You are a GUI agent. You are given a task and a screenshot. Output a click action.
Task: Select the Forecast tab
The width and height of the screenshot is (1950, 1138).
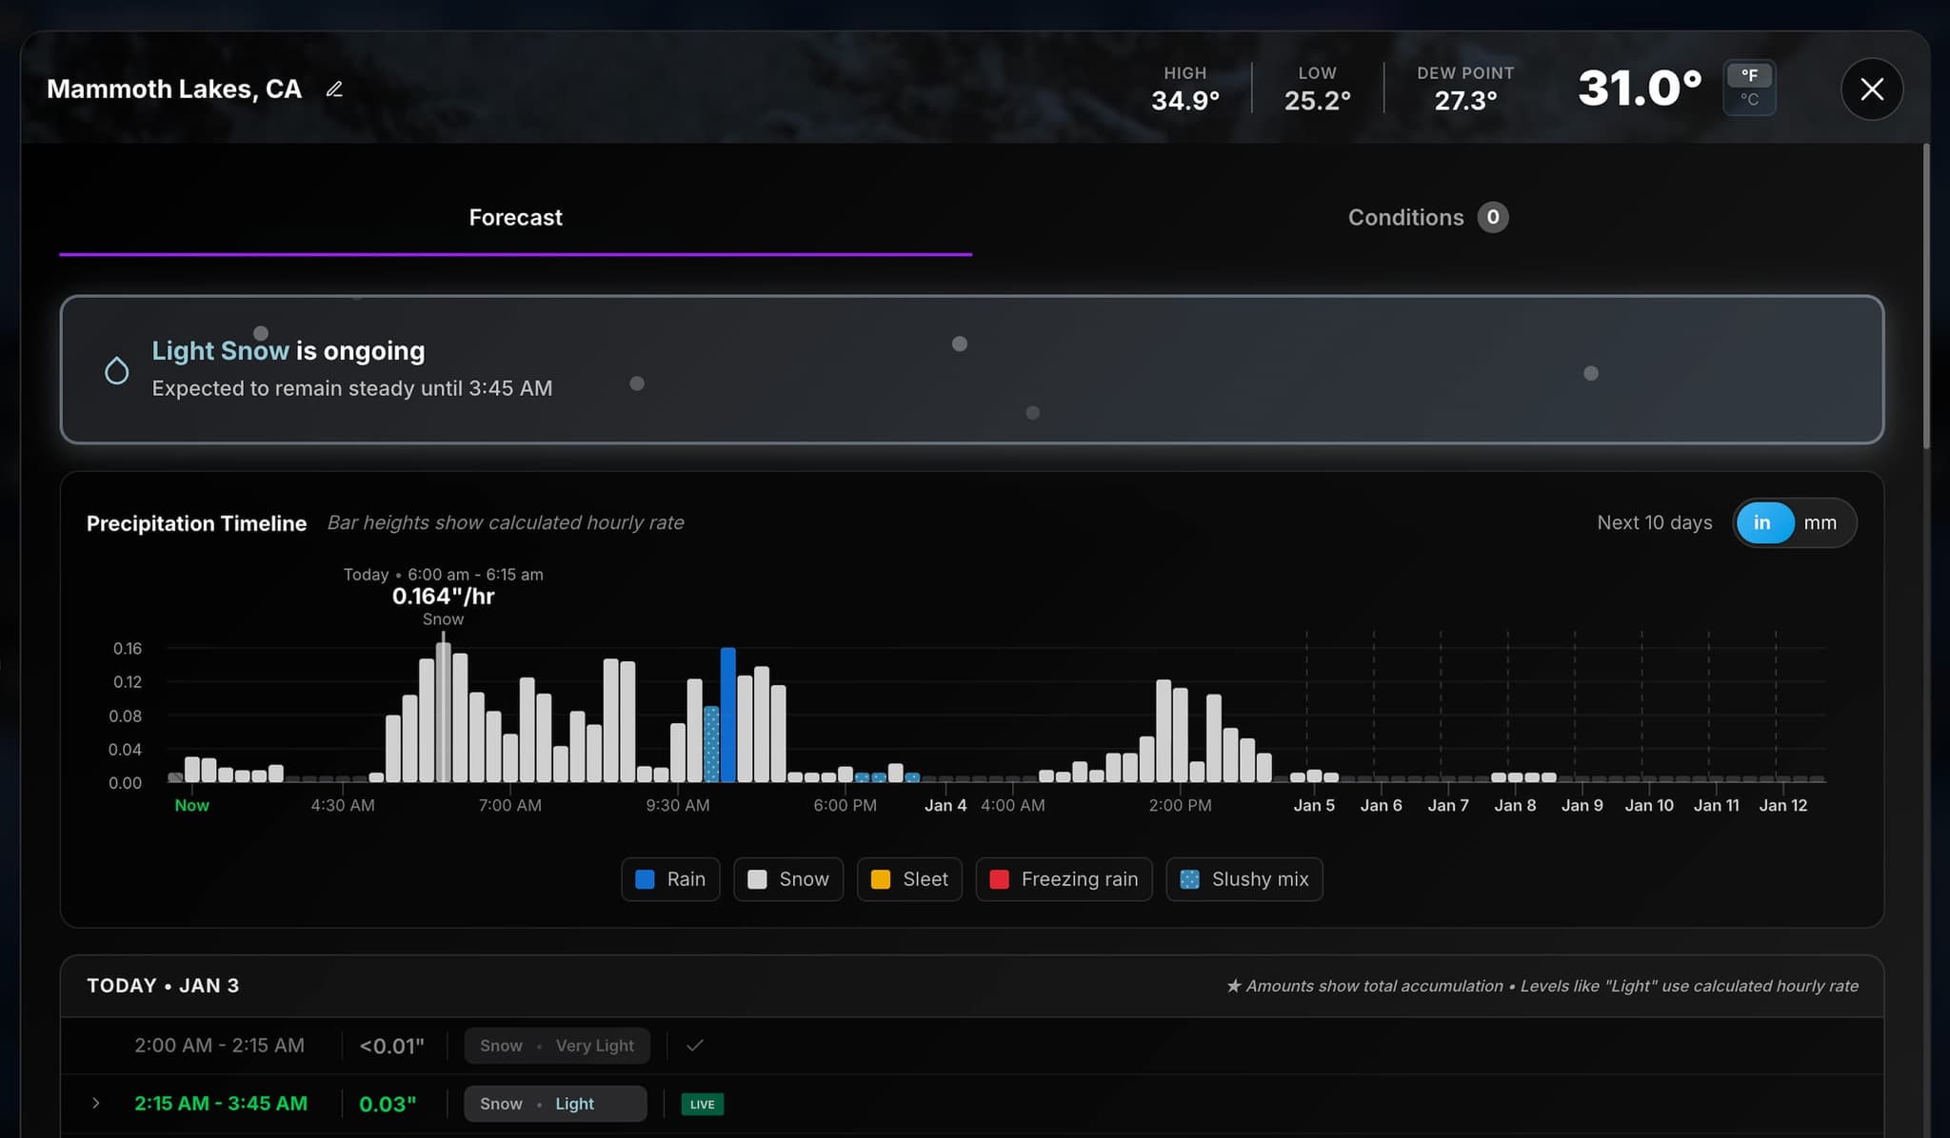pyautogui.click(x=514, y=217)
